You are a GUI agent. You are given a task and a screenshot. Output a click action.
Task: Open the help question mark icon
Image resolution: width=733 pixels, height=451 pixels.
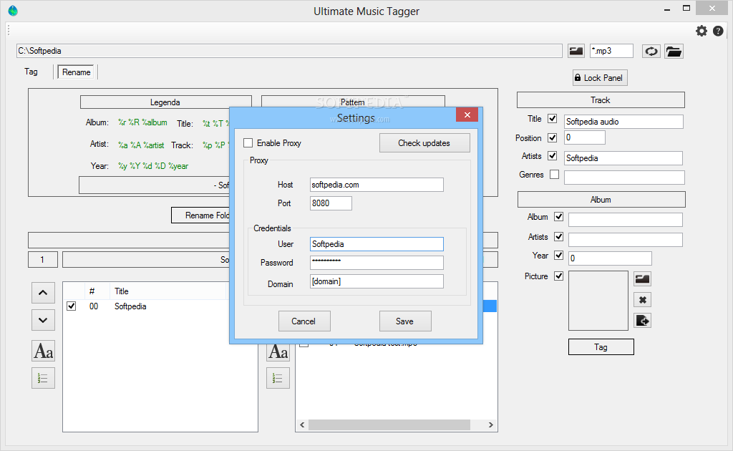coord(718,31)
